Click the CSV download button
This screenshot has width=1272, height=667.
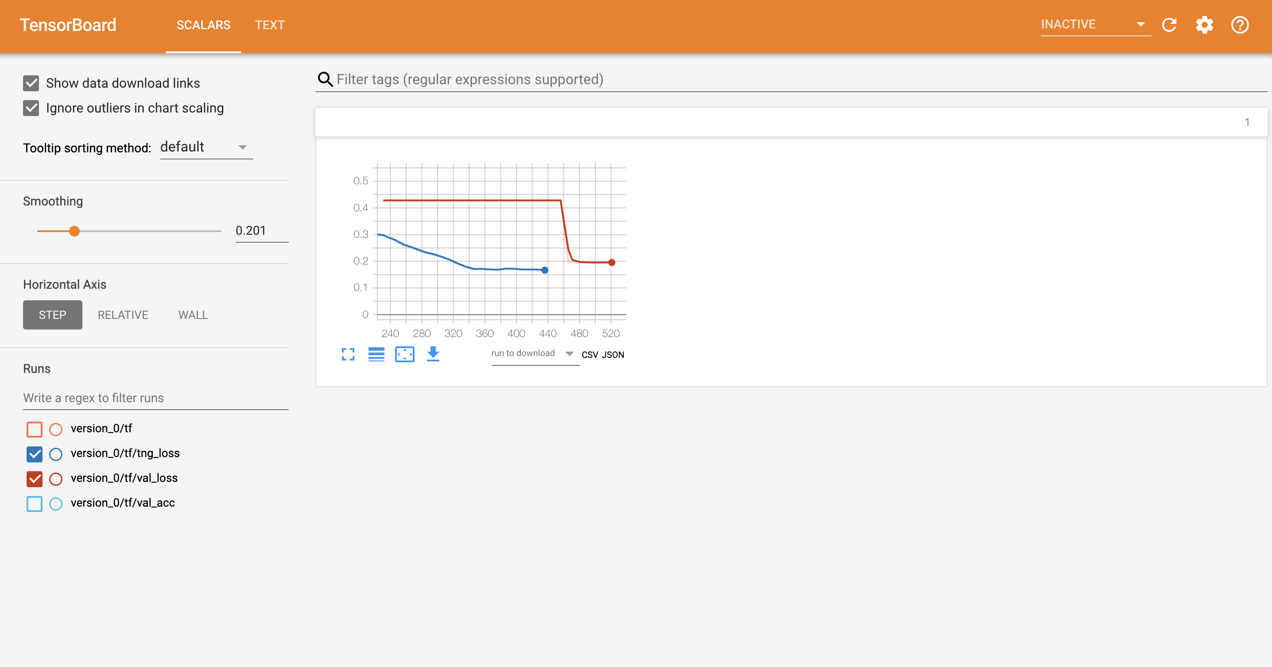click(x=588, y=354)
